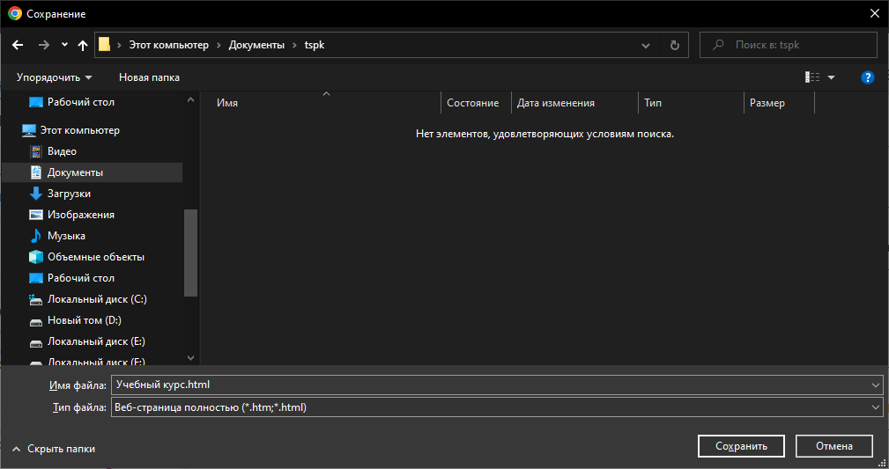Refresh the tspk folder view

[x=675, y=45]
